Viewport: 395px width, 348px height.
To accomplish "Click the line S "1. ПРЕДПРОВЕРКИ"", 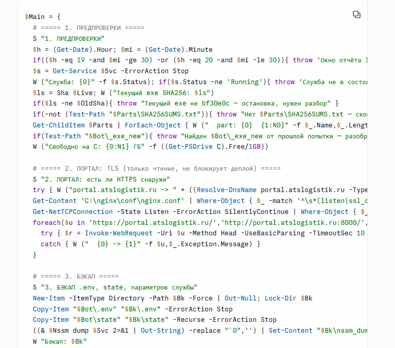I will (69, 39).
